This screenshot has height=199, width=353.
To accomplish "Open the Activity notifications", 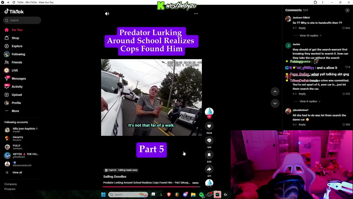I will tap(13, 87).
